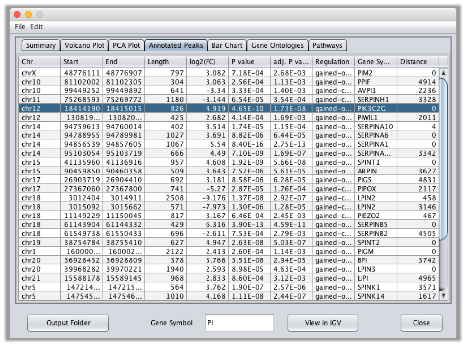Sort by the Gene Symbol column header
Screen dimensions: 466x346
coord(375,62)
